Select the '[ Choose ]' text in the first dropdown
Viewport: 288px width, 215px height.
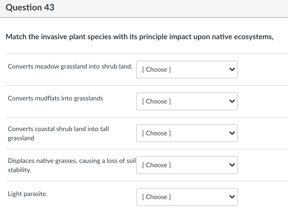(x=156, y=70)
